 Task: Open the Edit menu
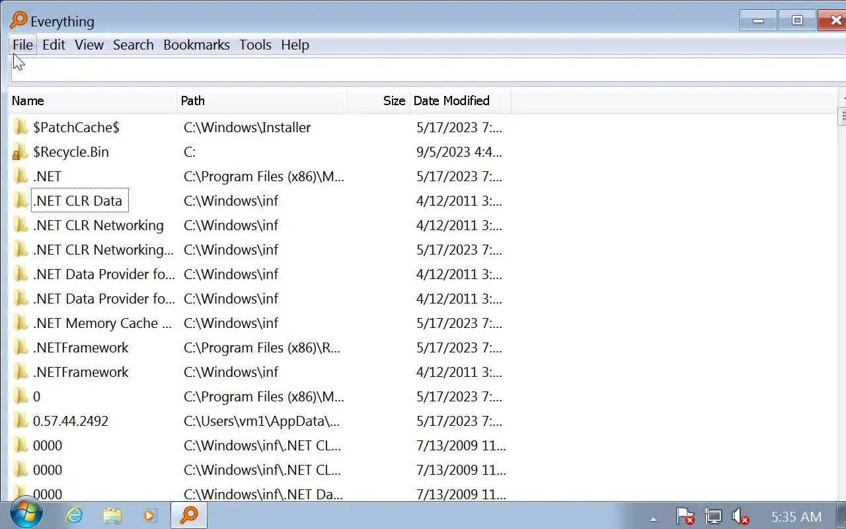coord(54,45)
